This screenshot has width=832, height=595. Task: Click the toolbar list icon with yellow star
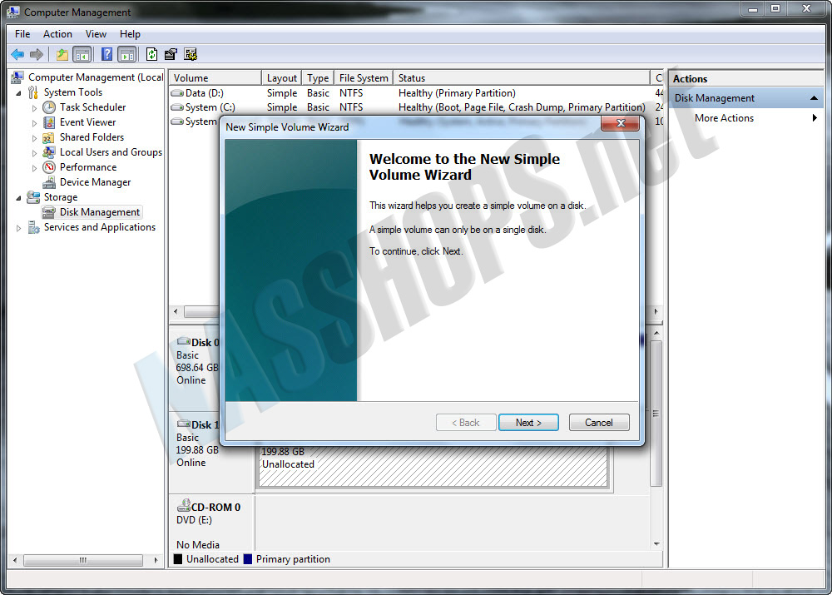[x=191, y=54]
